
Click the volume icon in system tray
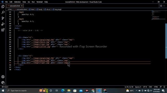coord(151,91)
